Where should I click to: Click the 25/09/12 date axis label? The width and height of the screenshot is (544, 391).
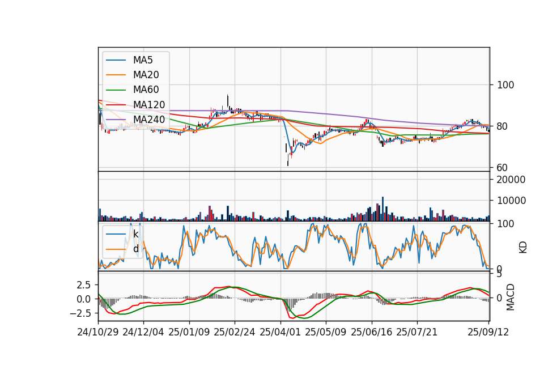point(488,332)
